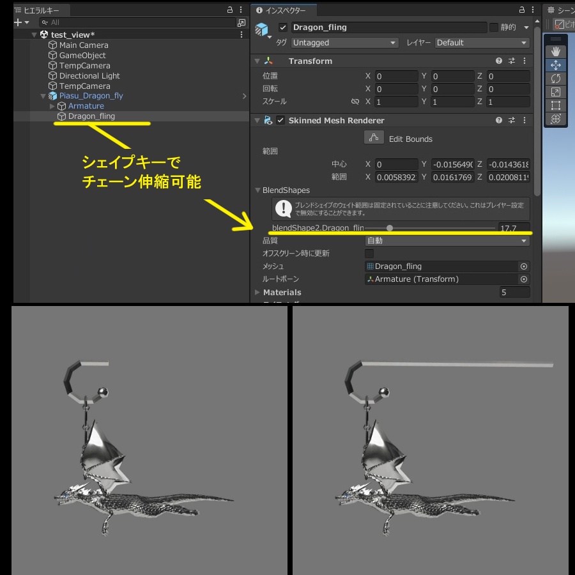Select Main Camera in hierarchy
The image size is (575, 575).
pos(84,45)
